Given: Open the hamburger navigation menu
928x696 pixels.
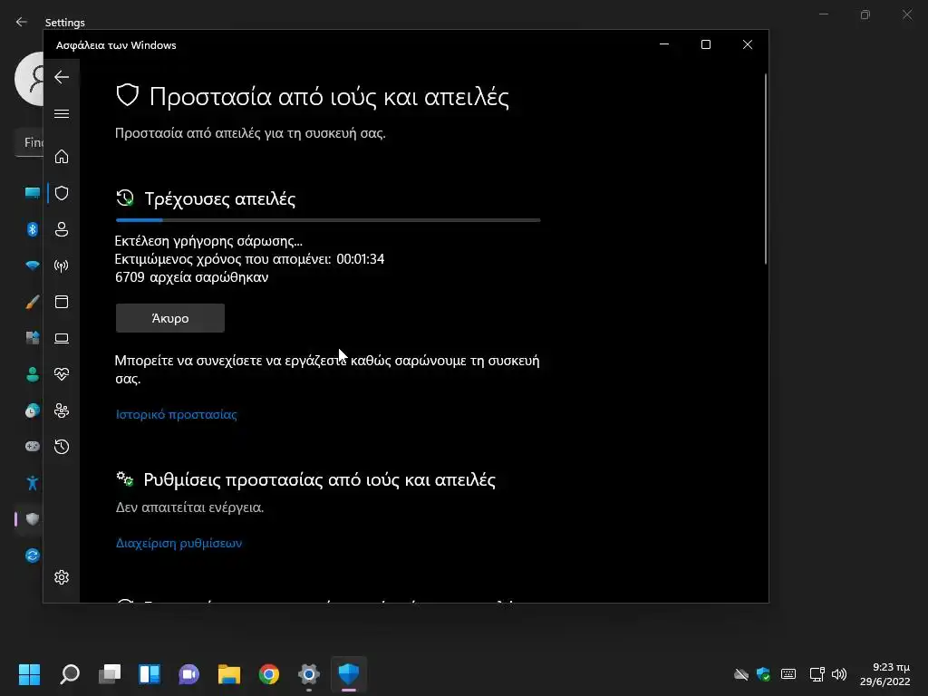Looking at the screenshot, I should click(62, 113).
